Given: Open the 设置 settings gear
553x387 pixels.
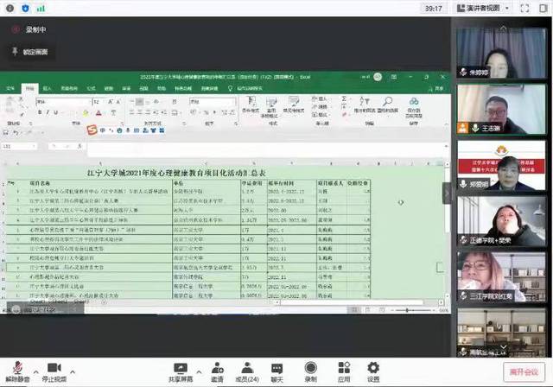Looking at the screenshot, I should tap(373, 372).
